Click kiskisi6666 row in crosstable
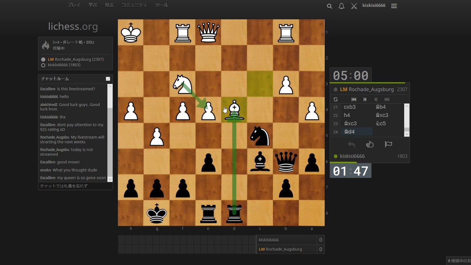471x265 pixels. coord(290,240)
